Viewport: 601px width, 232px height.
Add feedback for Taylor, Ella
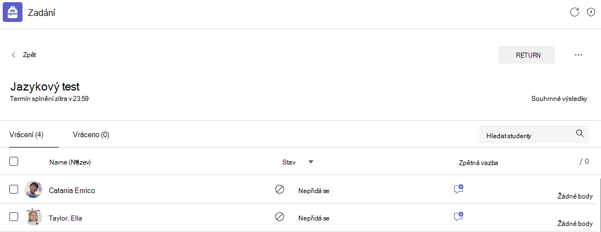pos(458,216)
